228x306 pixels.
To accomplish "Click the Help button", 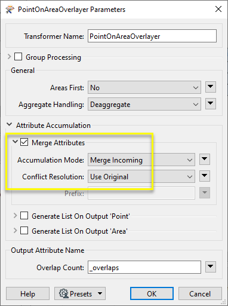I will pos(27,293).
